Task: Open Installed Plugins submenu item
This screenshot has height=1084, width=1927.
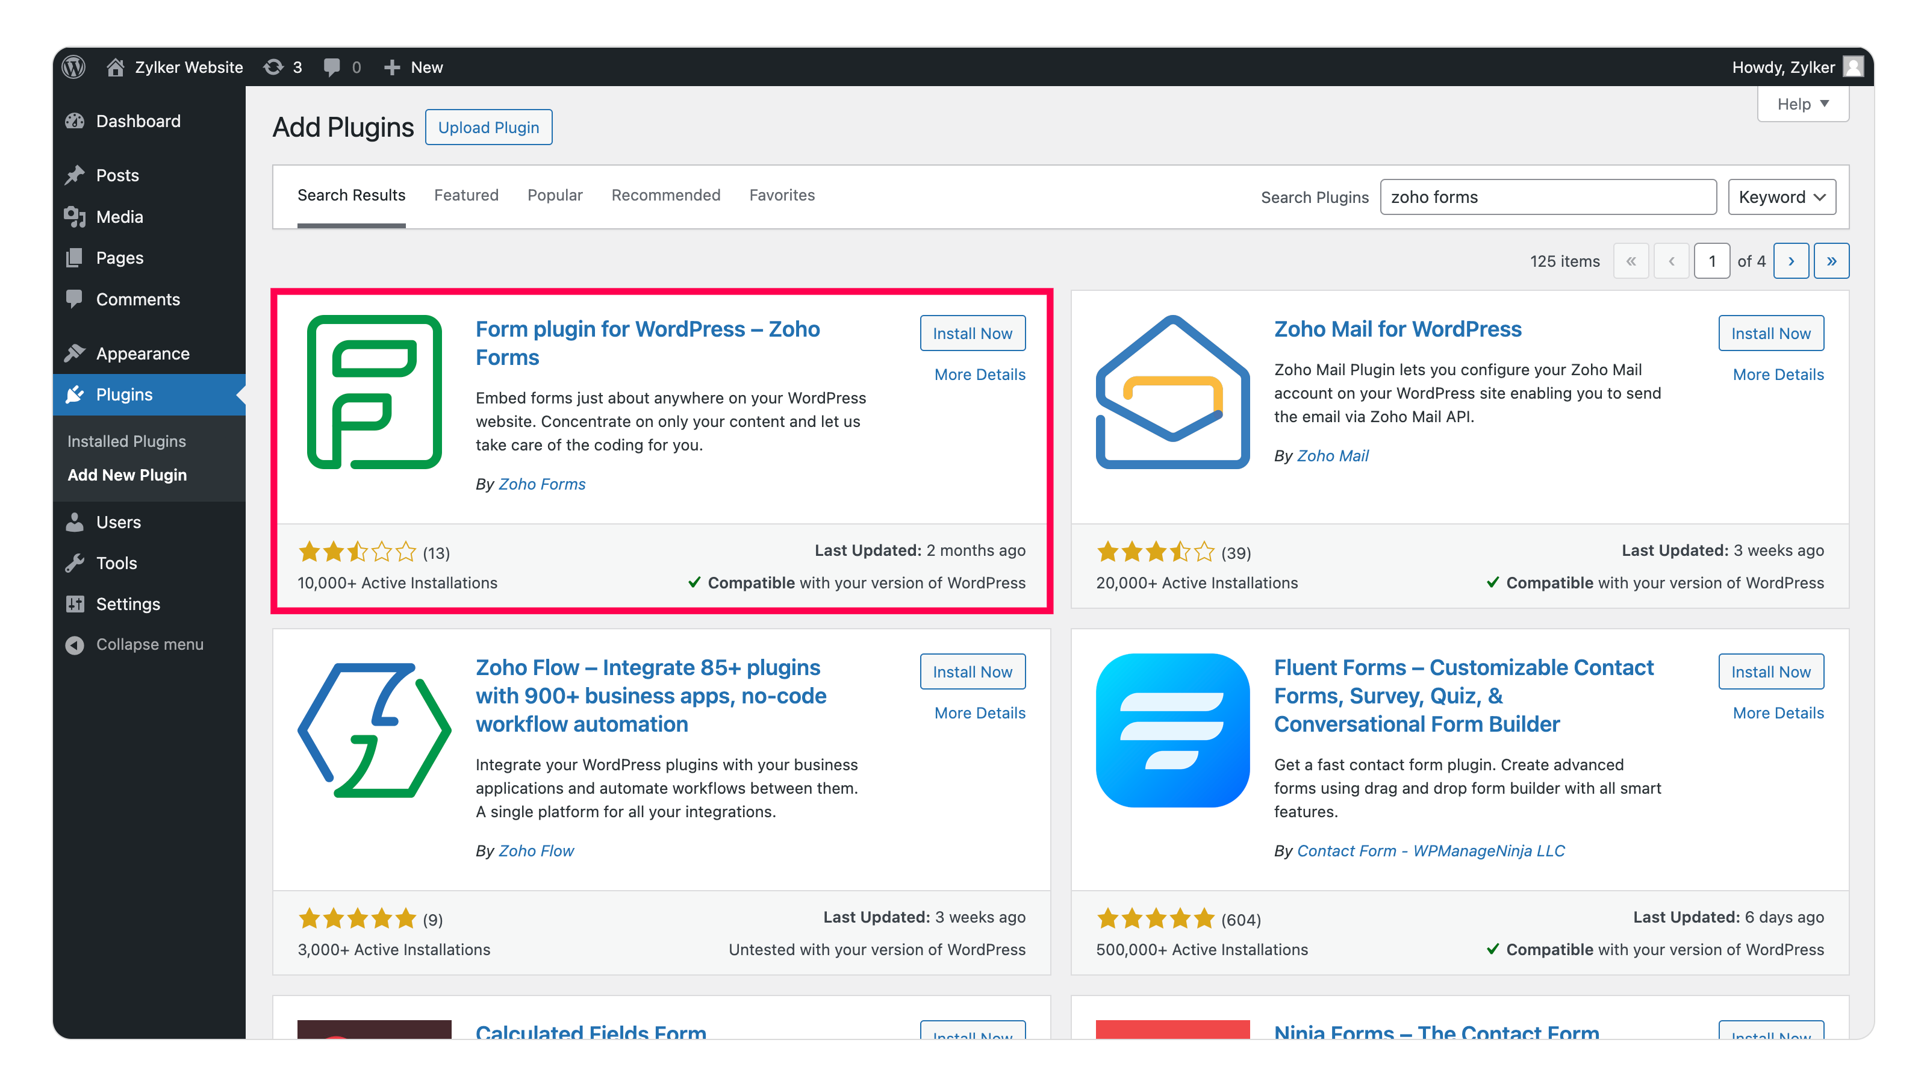Action: 126,441
